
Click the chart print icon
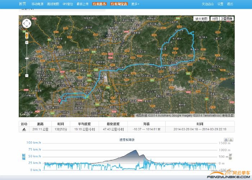click(x=226, y=140)
